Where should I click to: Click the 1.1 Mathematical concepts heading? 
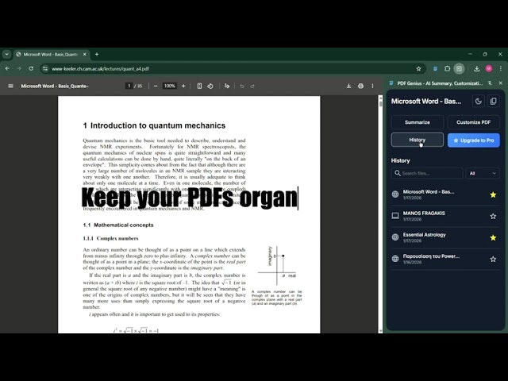coord(118,225)
